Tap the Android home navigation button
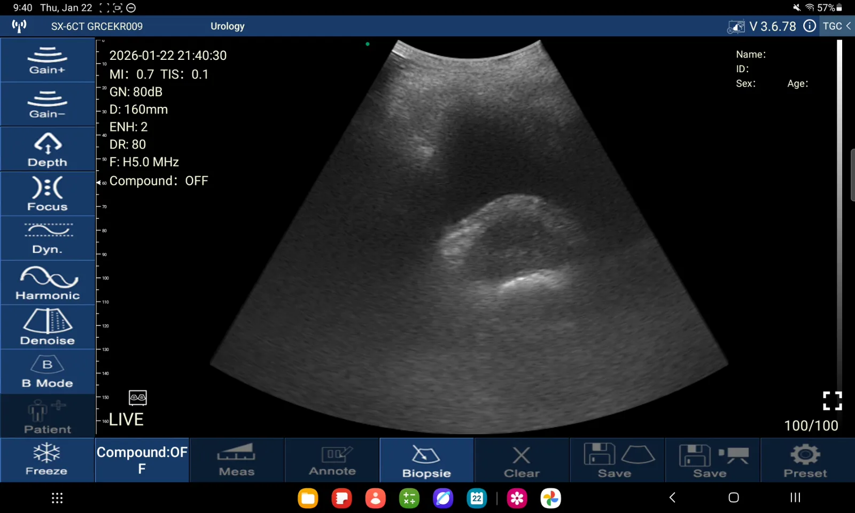 tap(734, 498)
